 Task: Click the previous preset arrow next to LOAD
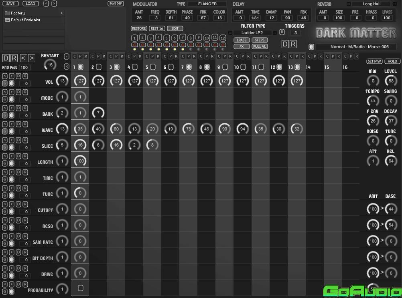pos(46,4)
